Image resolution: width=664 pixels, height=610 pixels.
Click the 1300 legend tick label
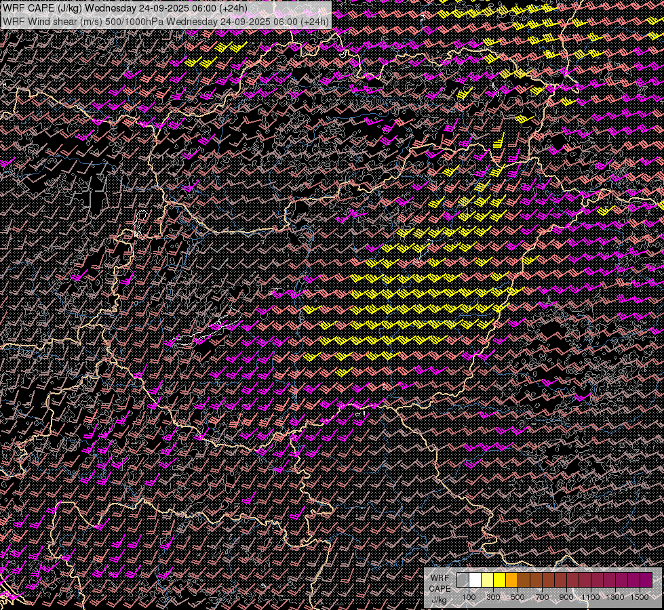615,596
